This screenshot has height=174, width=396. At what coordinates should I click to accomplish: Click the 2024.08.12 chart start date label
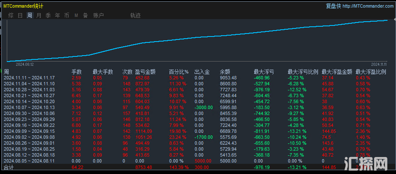click(25, 65)
